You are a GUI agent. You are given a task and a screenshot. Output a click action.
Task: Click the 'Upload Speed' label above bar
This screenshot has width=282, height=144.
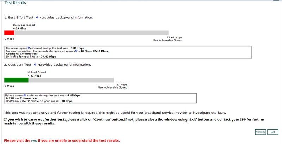click(x=37, y=72)
